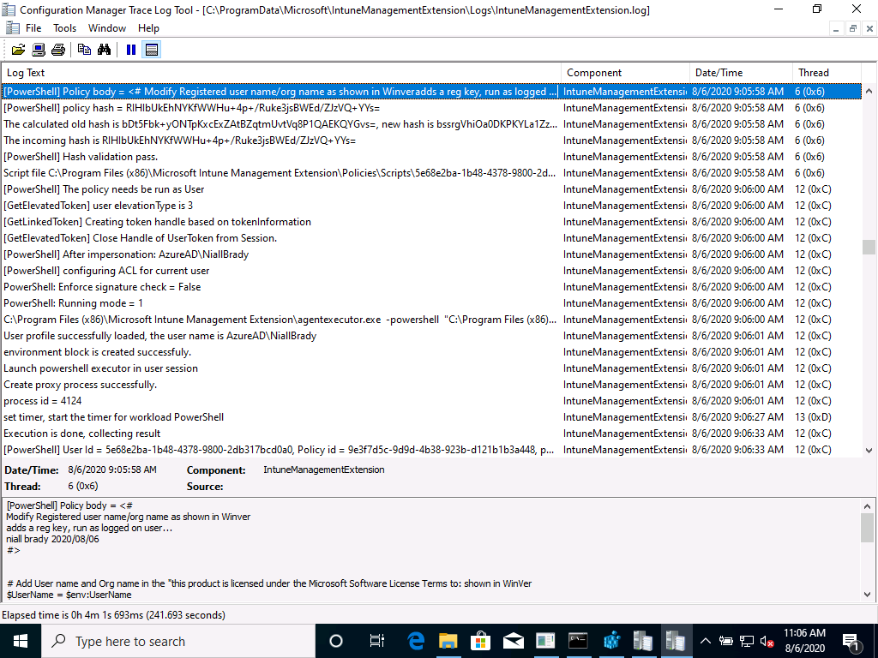
Task: Select the agentexecutor.exe -powershell log row
Action: pos(431,320)
